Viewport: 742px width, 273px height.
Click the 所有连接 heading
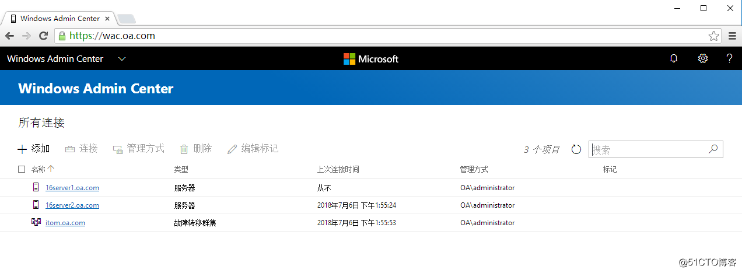pyautogui.click(x=41, y=123)
